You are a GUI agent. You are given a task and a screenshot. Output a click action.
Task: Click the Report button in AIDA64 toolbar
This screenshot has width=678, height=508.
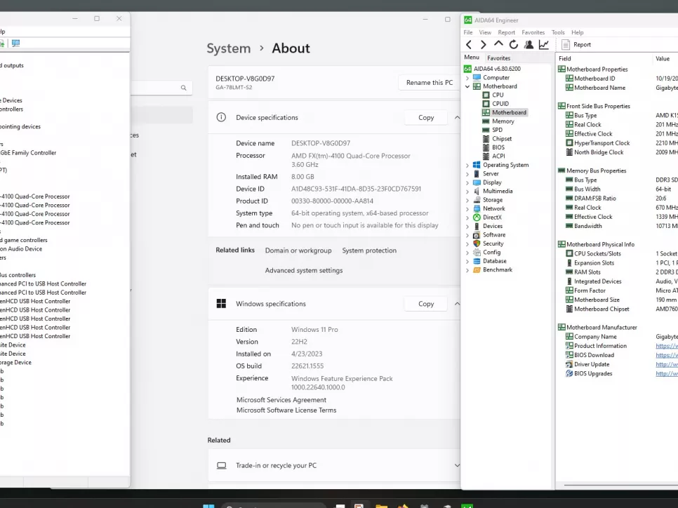[x=576, y=44]
